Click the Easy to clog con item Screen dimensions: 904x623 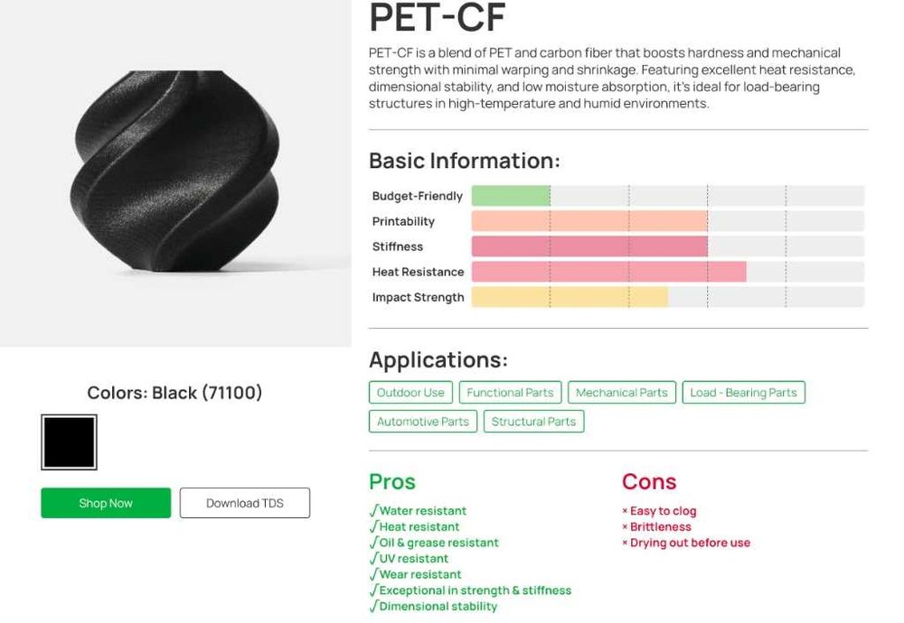[x=663, y=511]
